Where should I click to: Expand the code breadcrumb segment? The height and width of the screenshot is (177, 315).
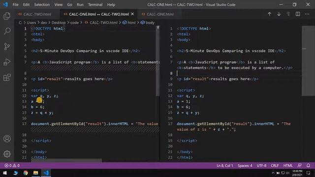(x=74, y=23)
